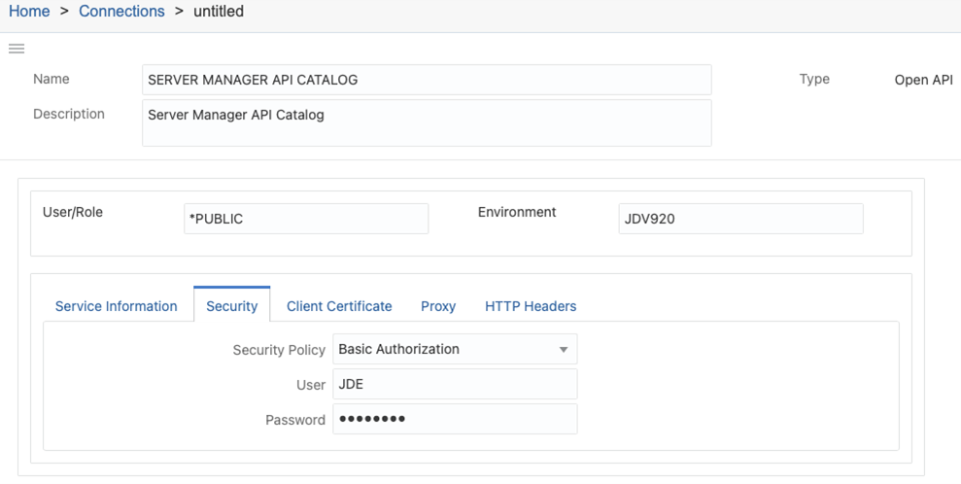The width and height of the screenshot is (961, 484).
Task: Click the Environment label
Action: pyautogui.click(x=517, y=212)
